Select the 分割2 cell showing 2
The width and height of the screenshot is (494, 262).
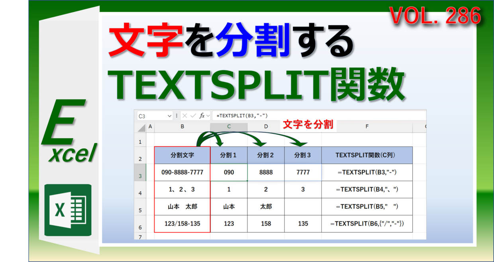pyautogui.click(x=266, y=189)
